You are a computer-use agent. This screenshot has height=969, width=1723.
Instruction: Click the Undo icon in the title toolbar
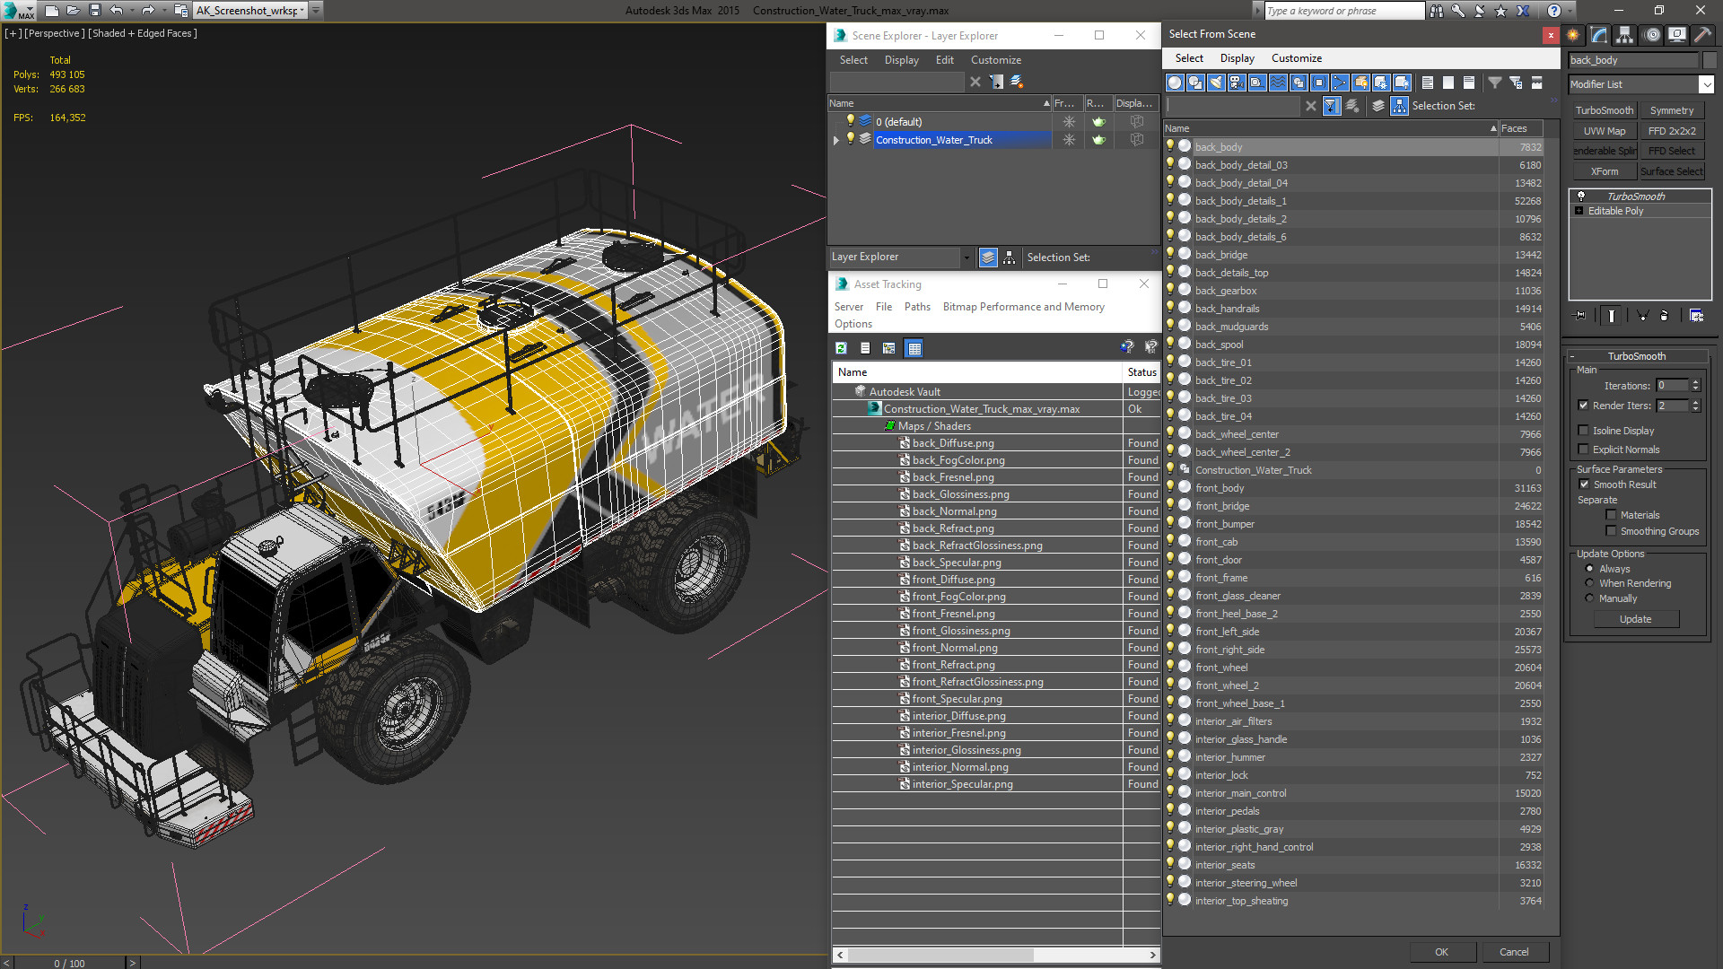117,11
